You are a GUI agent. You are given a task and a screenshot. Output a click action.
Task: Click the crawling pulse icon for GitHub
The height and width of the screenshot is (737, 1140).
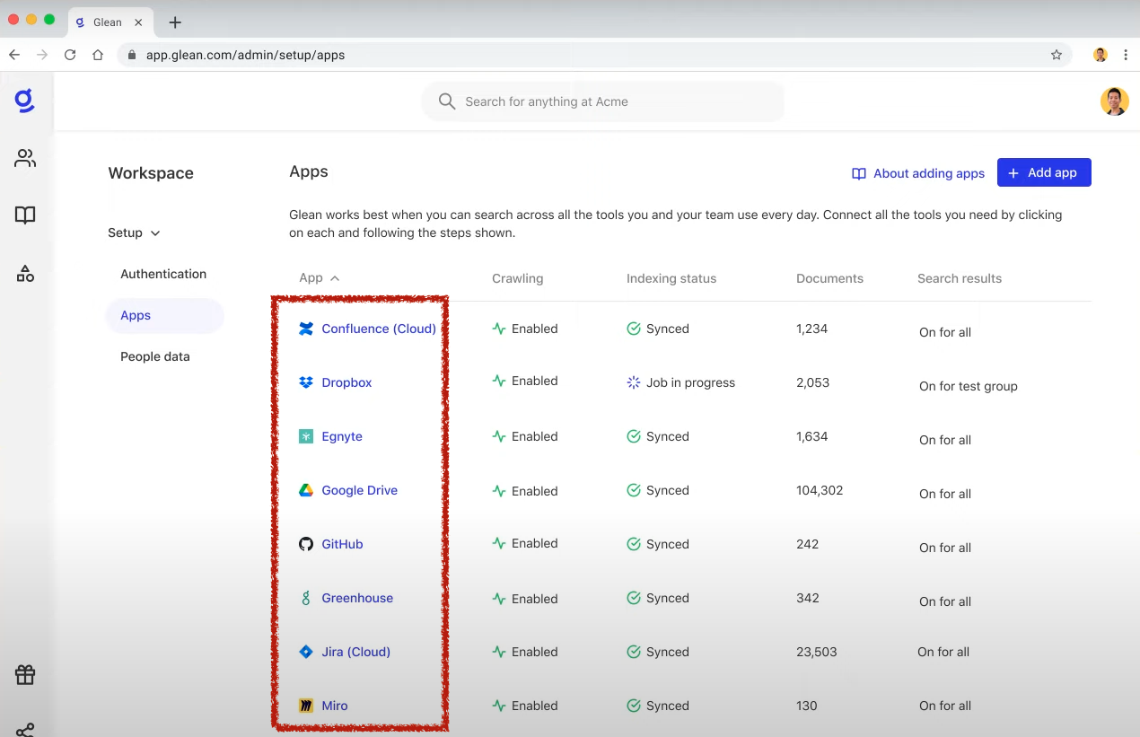(499, 544)
